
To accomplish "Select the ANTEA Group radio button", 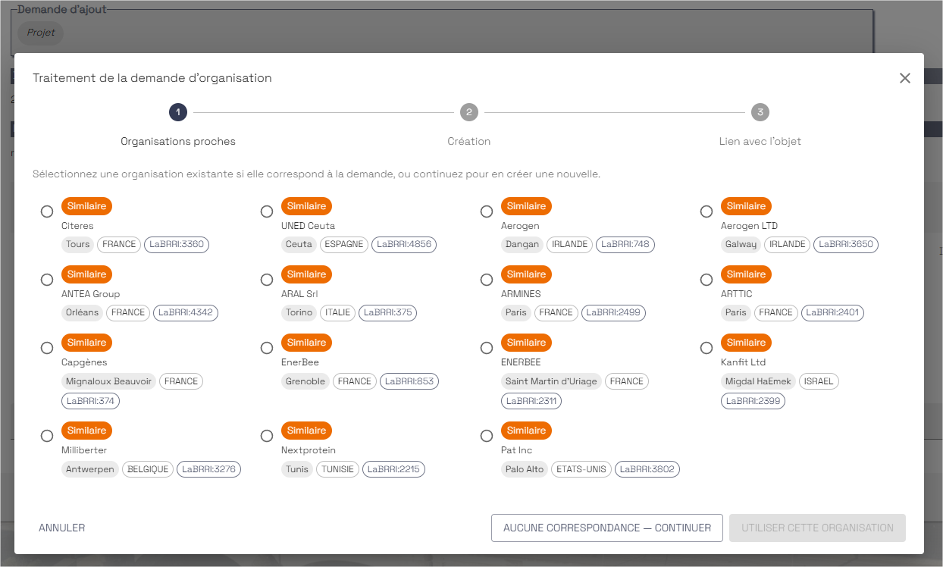I will [x=47, y=280].
